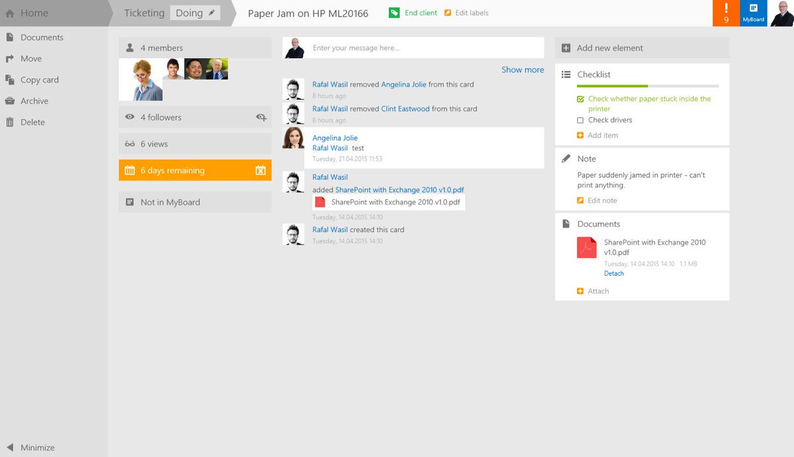
Task: Detach the SharePoint PDF document
Action: pyautogui.click(x=614, y=273)
